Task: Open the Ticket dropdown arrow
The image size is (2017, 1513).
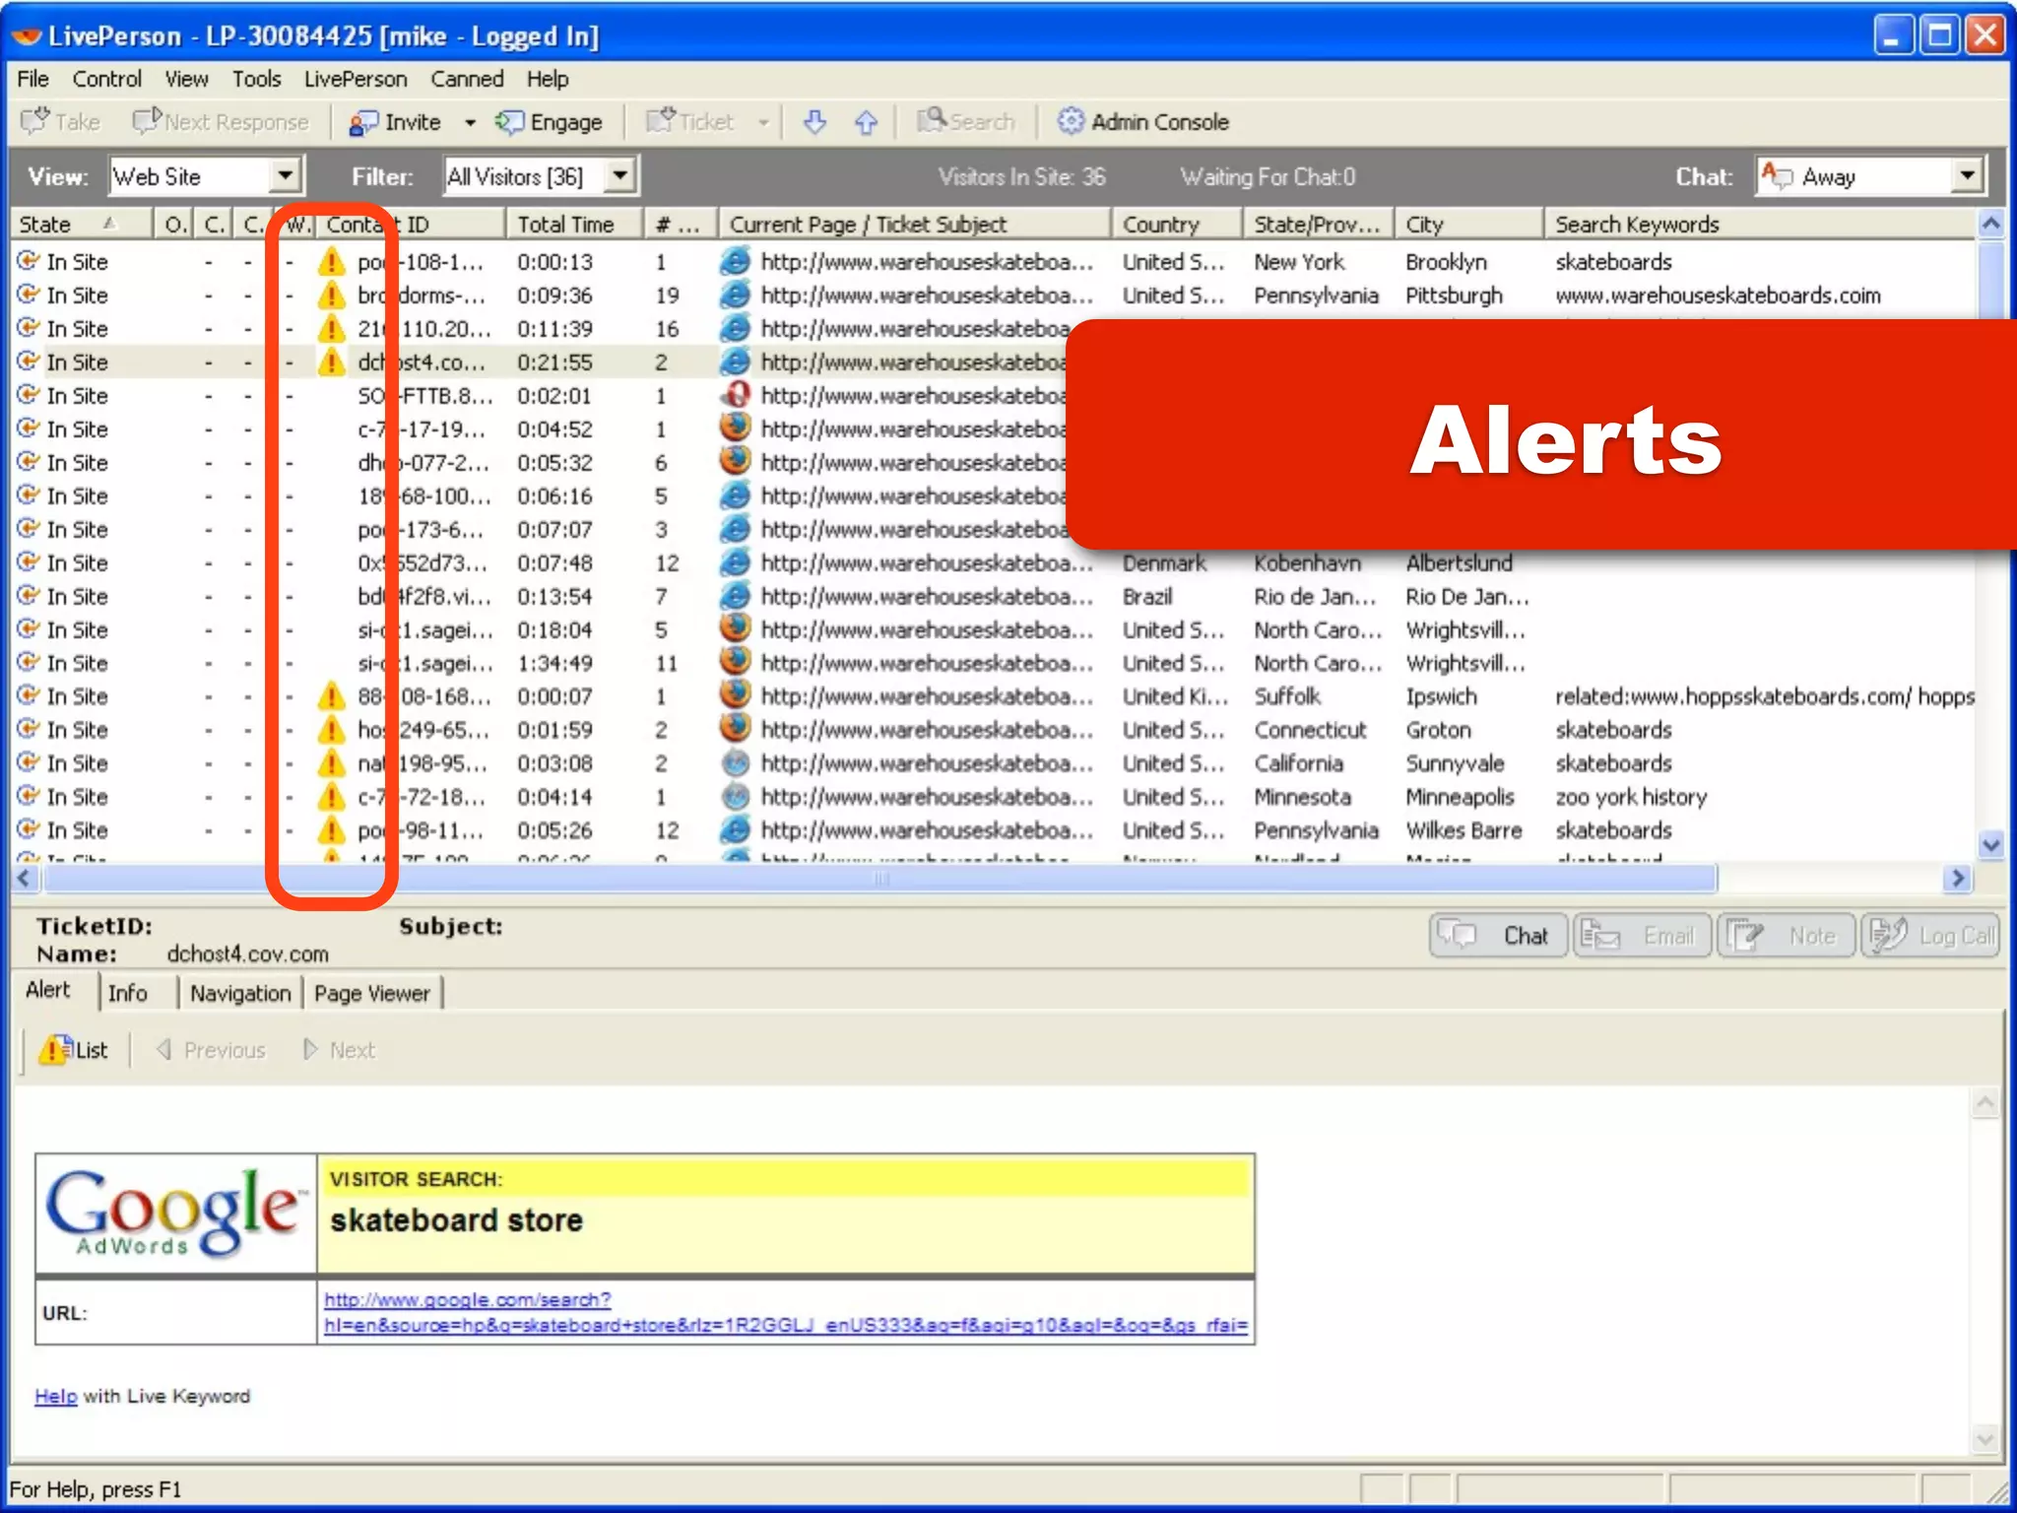Action: 763,123
